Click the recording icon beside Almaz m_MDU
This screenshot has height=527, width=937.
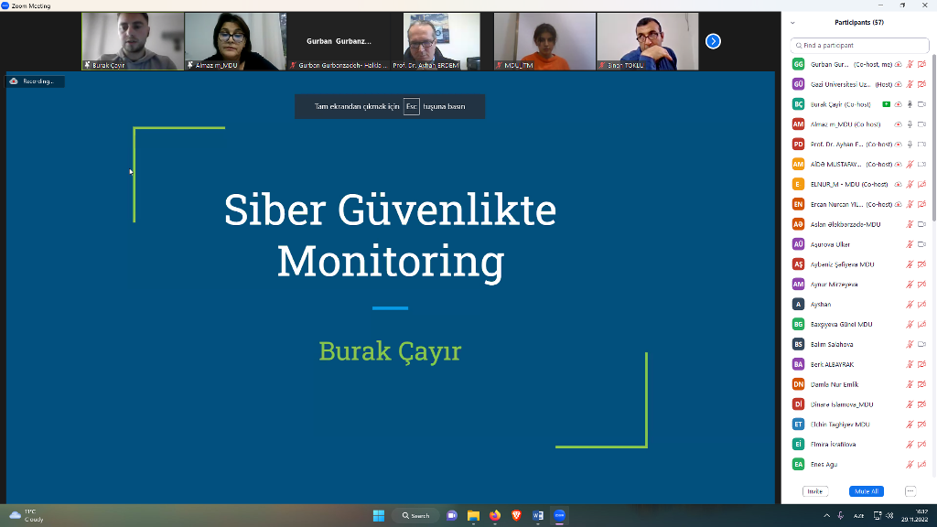(898, 124)
